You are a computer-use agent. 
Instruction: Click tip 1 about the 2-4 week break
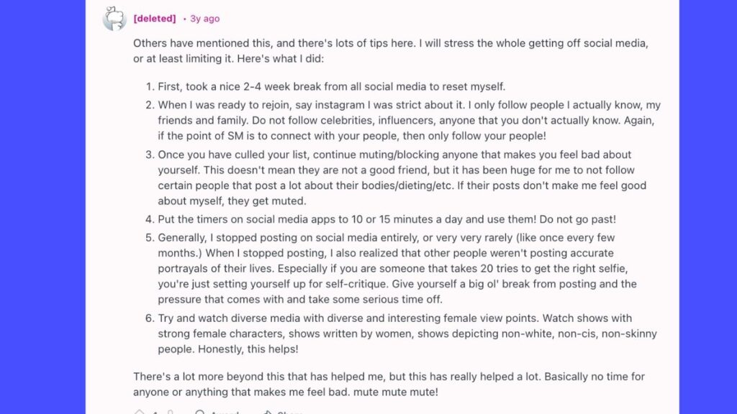(332, 86)
